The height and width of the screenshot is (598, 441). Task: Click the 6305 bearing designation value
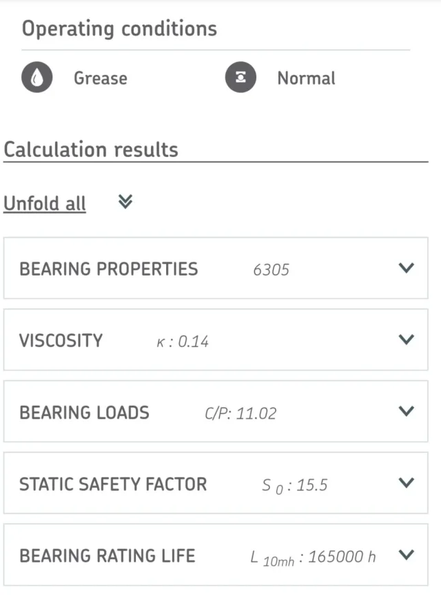pos(271,270)
